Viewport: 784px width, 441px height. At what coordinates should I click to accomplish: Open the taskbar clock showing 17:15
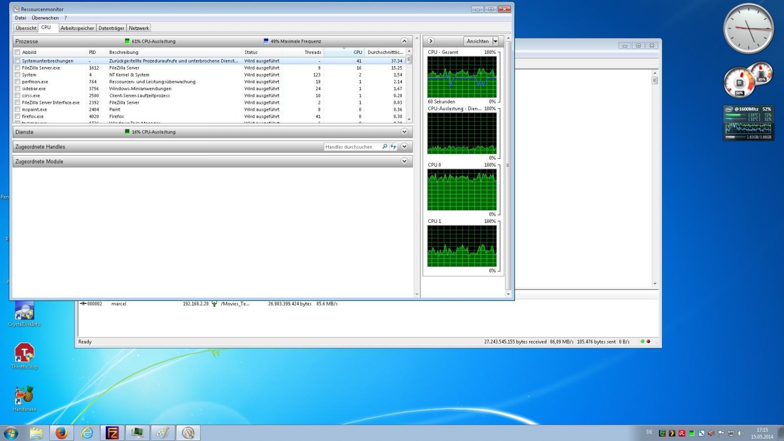(x=762, y=433)
